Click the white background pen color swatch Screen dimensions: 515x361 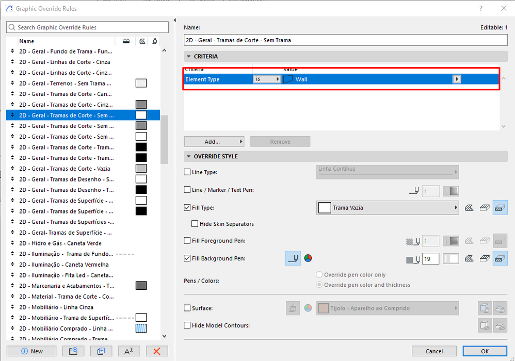click(451, 259)
